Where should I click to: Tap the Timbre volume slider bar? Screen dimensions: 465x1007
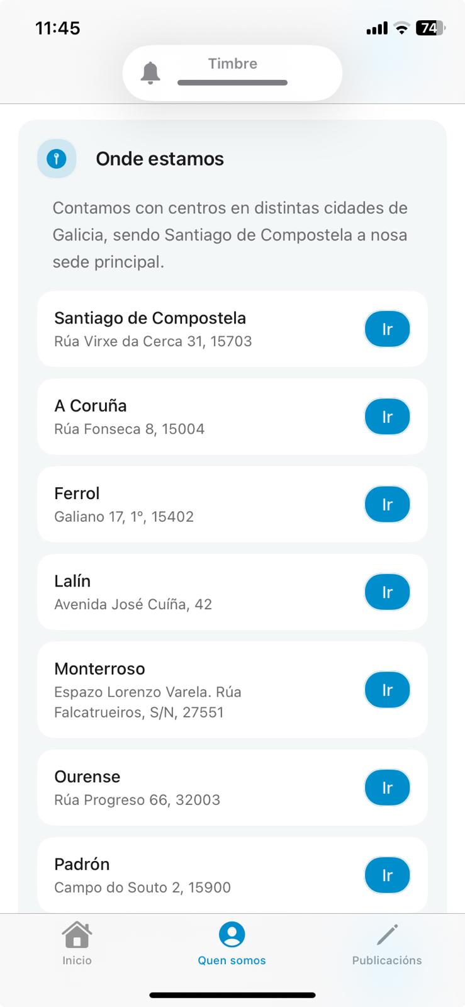coord(232,82)
